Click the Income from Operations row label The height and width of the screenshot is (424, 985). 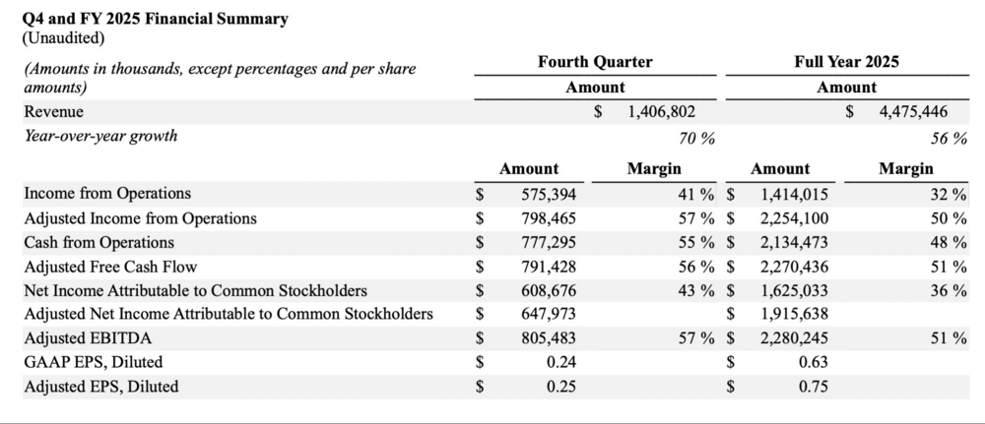pos(107,194)
